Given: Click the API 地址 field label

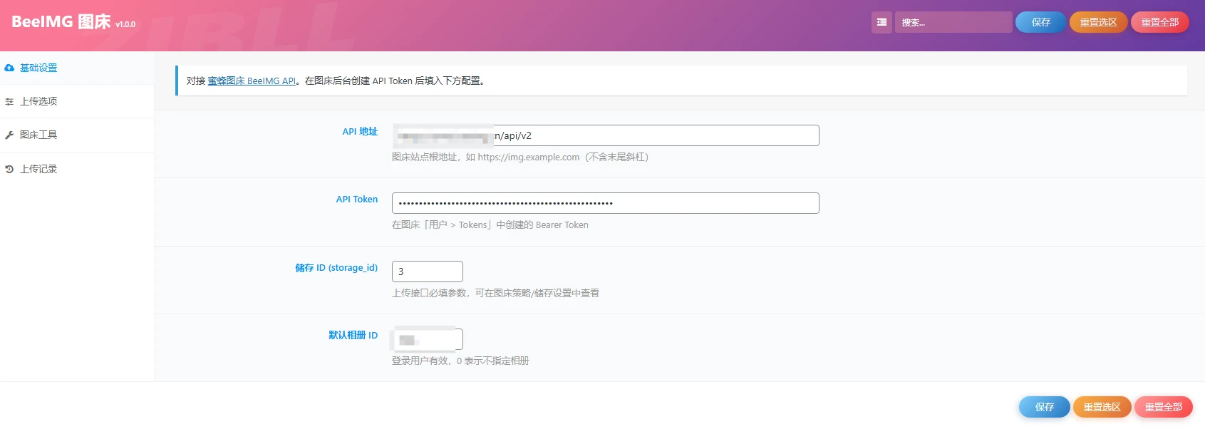Looking at the screenshot, I should 360,131.
